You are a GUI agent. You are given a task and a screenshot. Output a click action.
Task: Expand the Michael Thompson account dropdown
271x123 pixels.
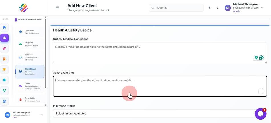[x=262, y=8]
